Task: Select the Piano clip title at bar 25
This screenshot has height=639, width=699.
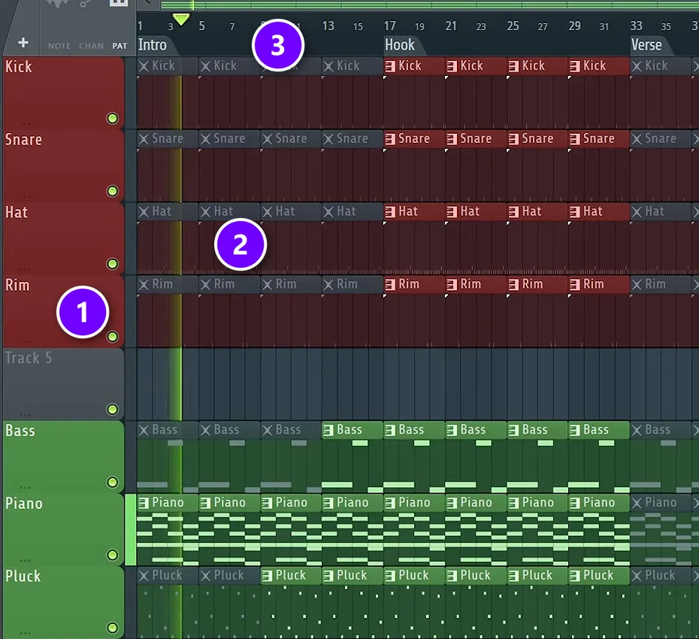Action: [x=537, y=502]
